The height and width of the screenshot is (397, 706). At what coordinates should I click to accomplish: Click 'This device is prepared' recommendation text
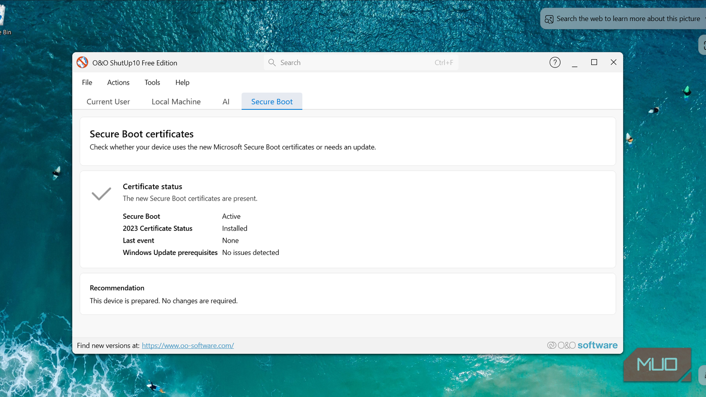164,301
